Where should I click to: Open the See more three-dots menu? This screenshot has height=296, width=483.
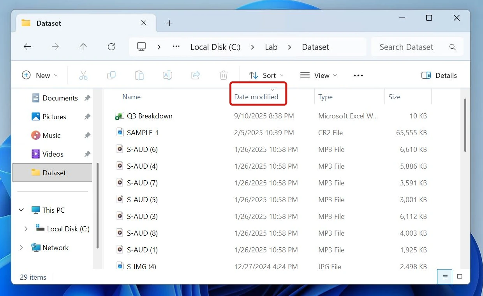pyautogui.click(x=358, y=76)
